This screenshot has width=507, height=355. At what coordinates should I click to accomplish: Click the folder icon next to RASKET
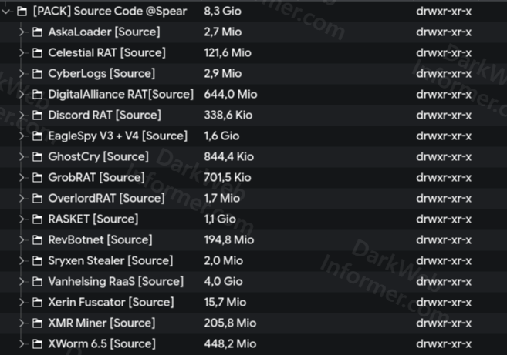[37, 219]
